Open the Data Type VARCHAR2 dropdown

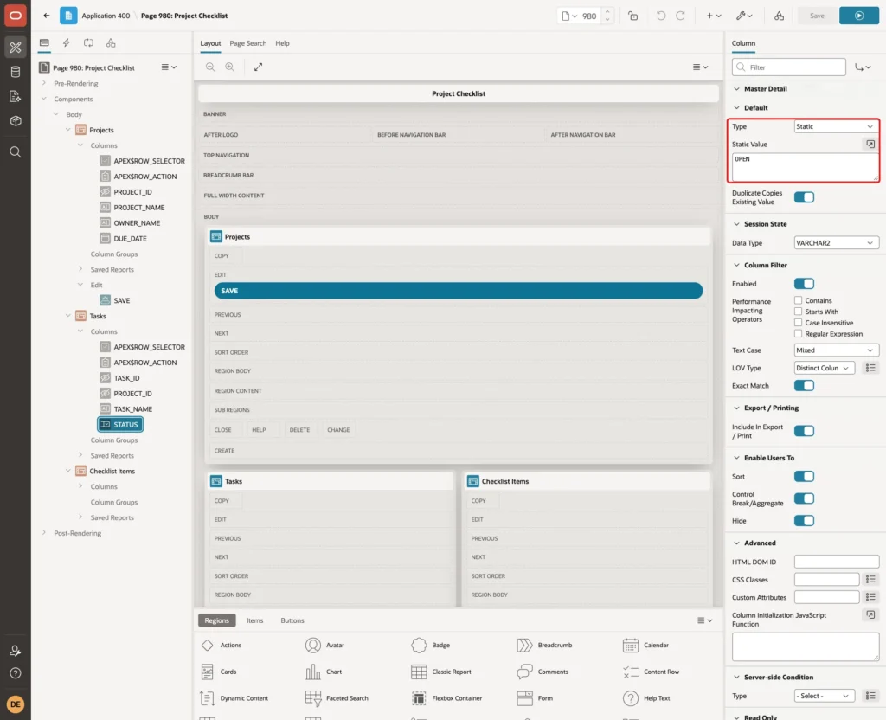click(837, 243)
